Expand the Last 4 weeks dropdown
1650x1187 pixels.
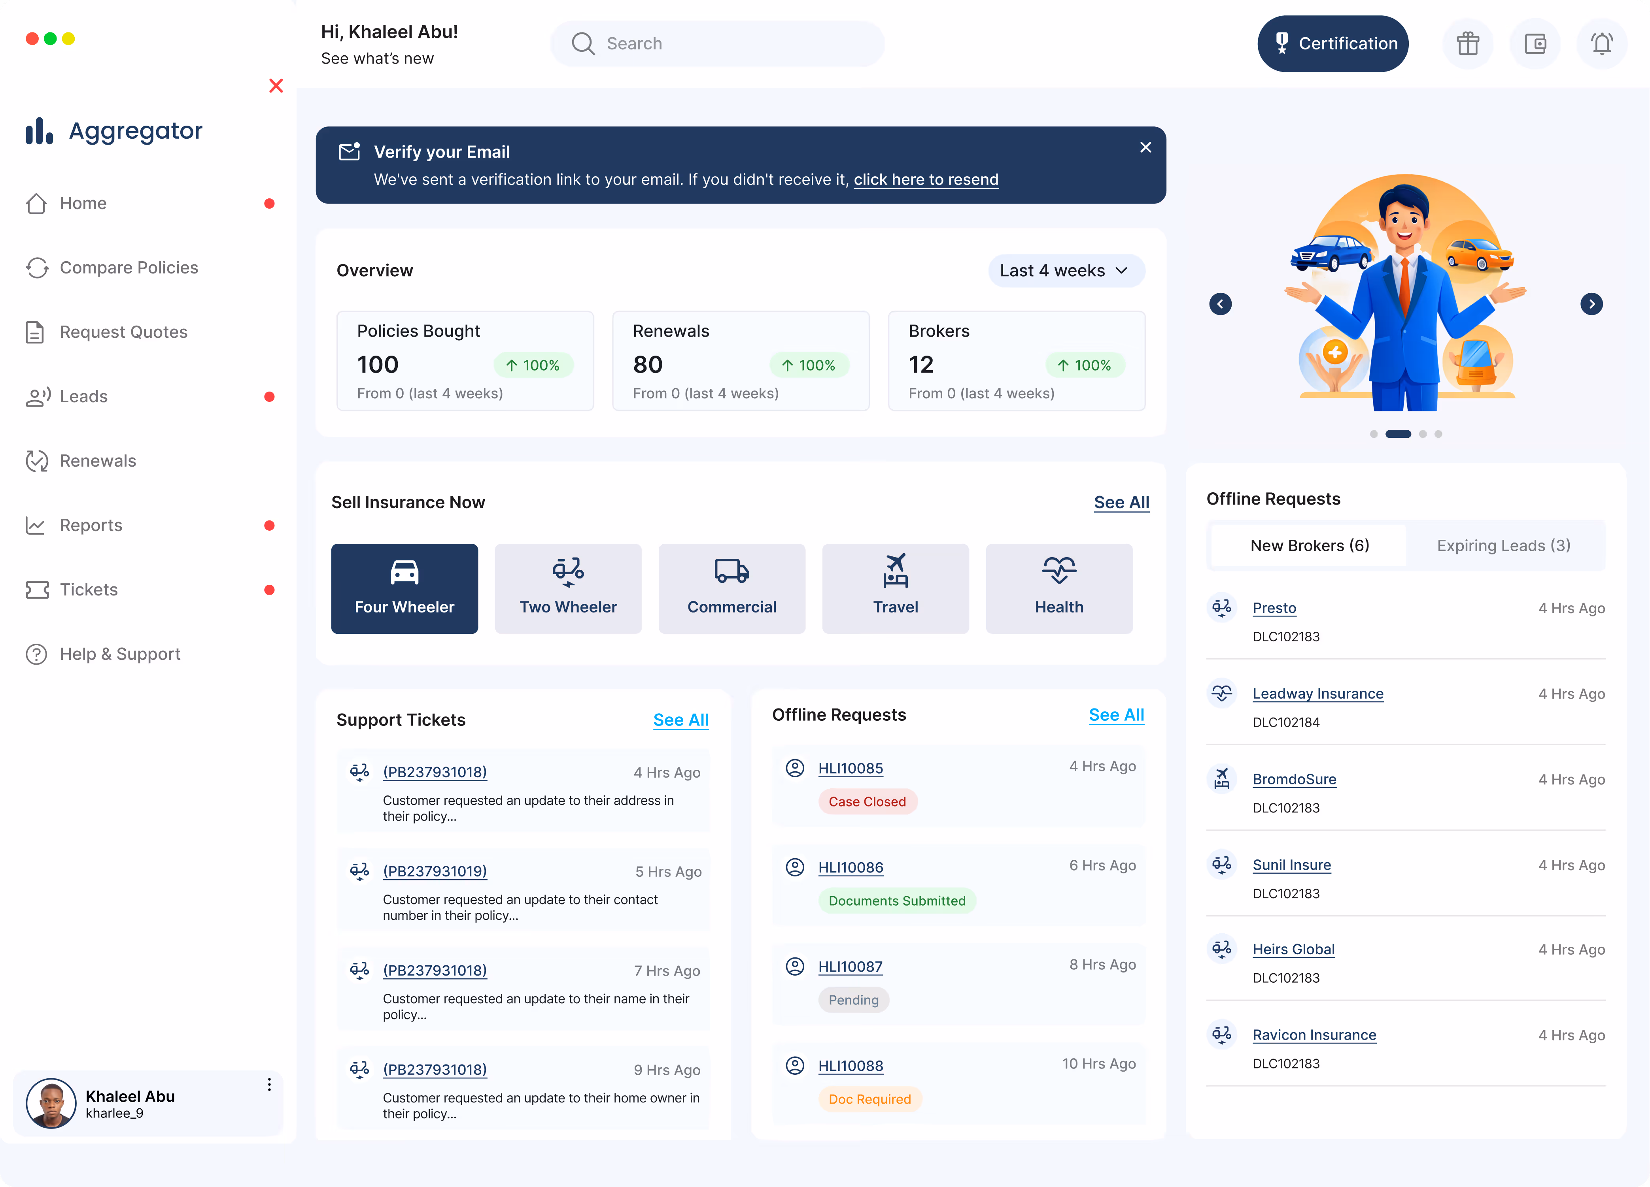click(x=1066, y=270)
